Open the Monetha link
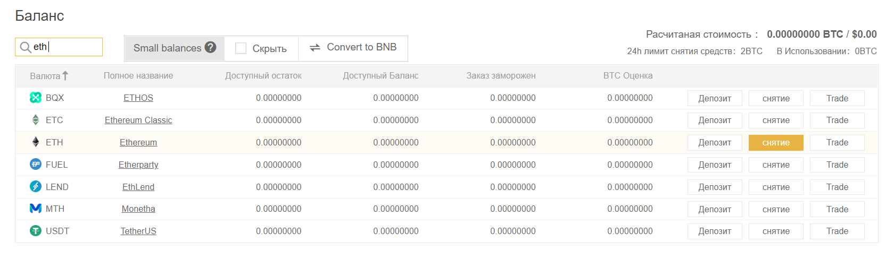 coord(138,209)
